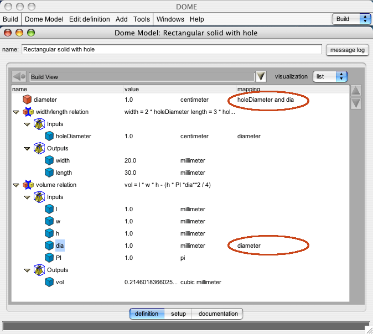Image resolution: width=373 pixels, height=334 pixels.
Task: Click the blue cube icon for width
Action: (49, 160)
